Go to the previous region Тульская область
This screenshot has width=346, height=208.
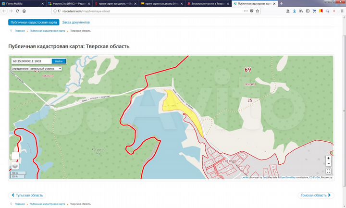(27, 195)
